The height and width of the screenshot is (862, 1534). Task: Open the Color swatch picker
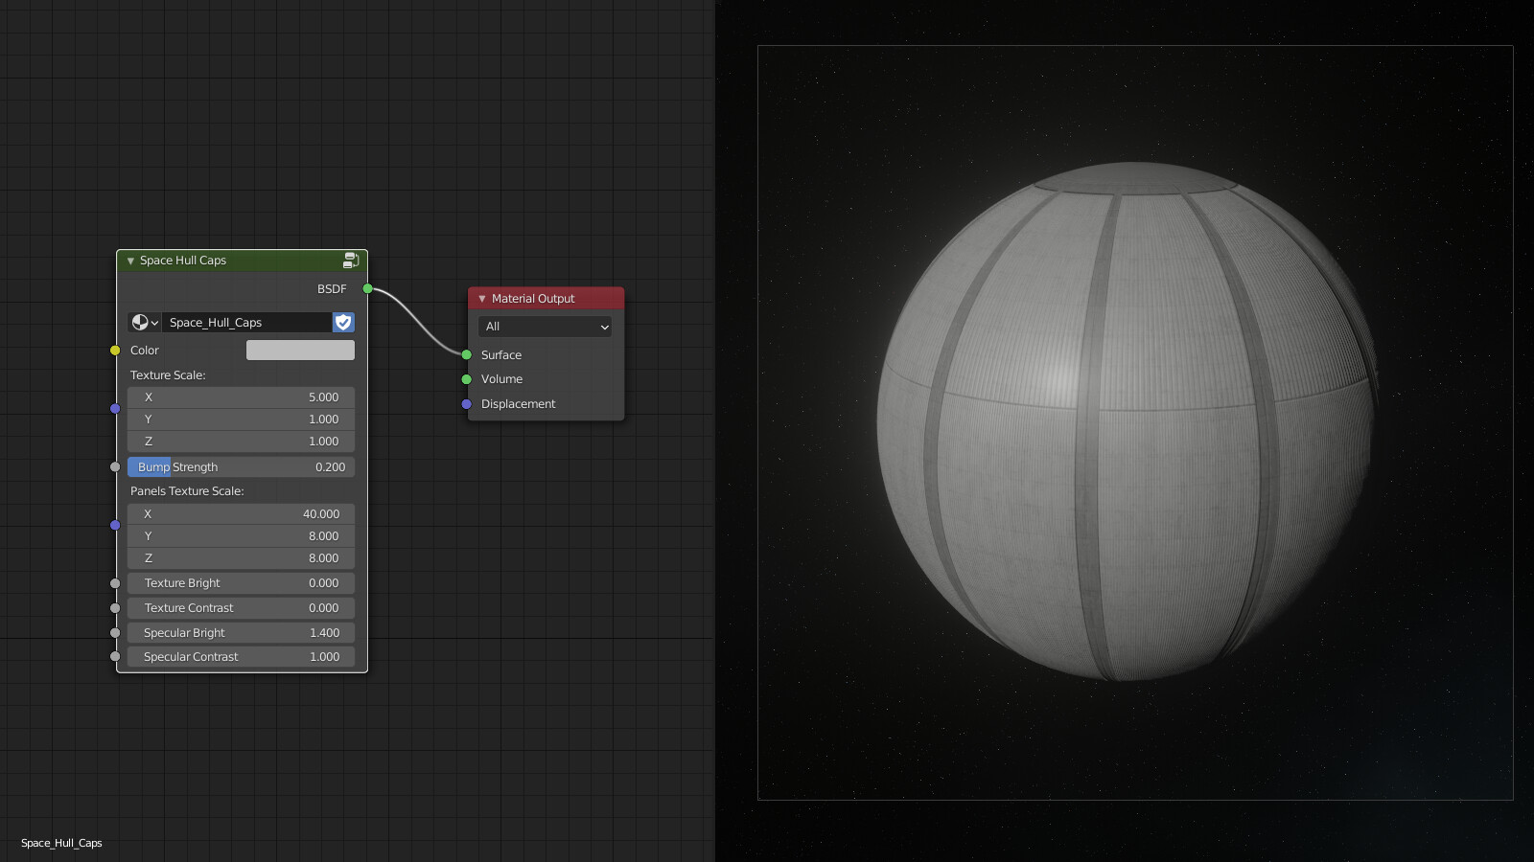pos(300,350)
